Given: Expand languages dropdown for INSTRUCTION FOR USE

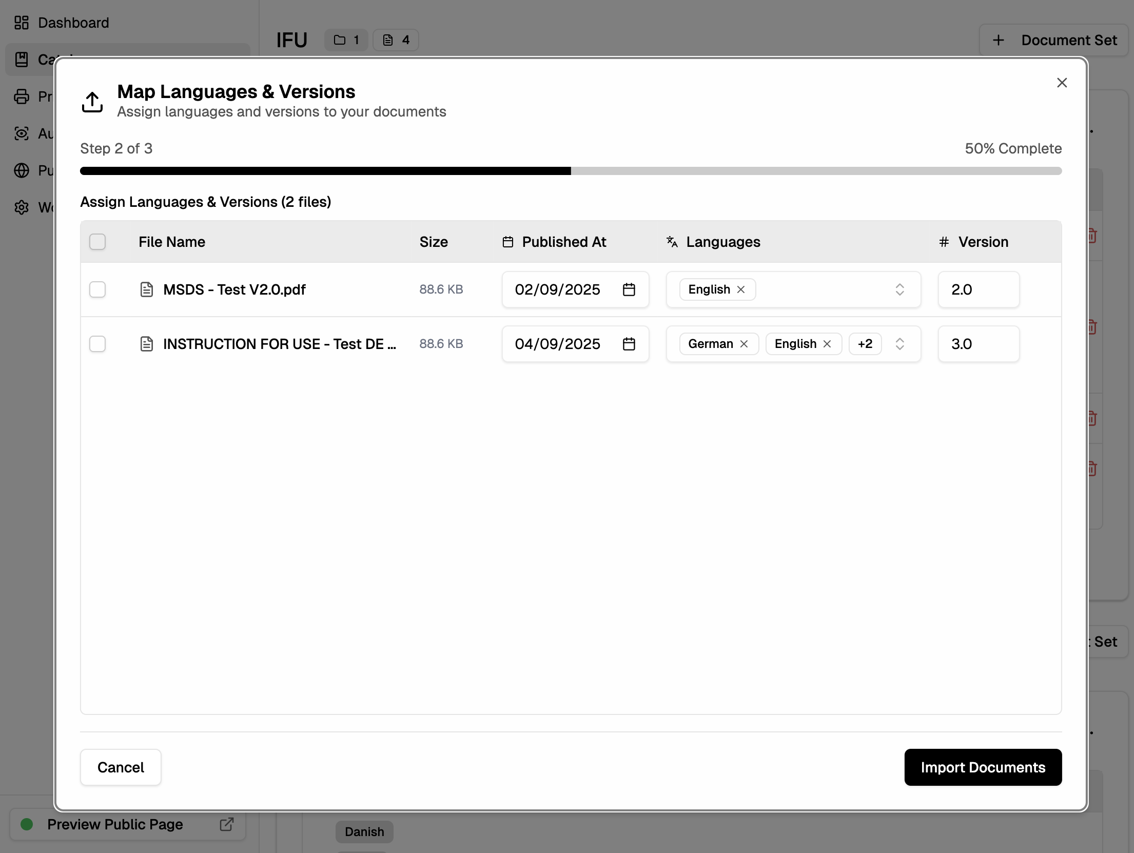Looking at the screenshot, I should [900, 344].
